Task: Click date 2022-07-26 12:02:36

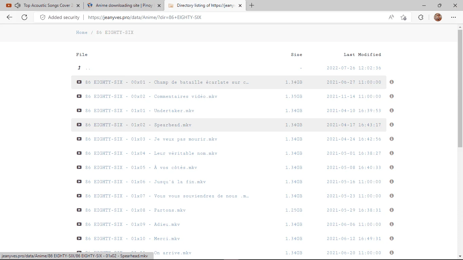Action: pyautogui.click(x=354, y=68)
